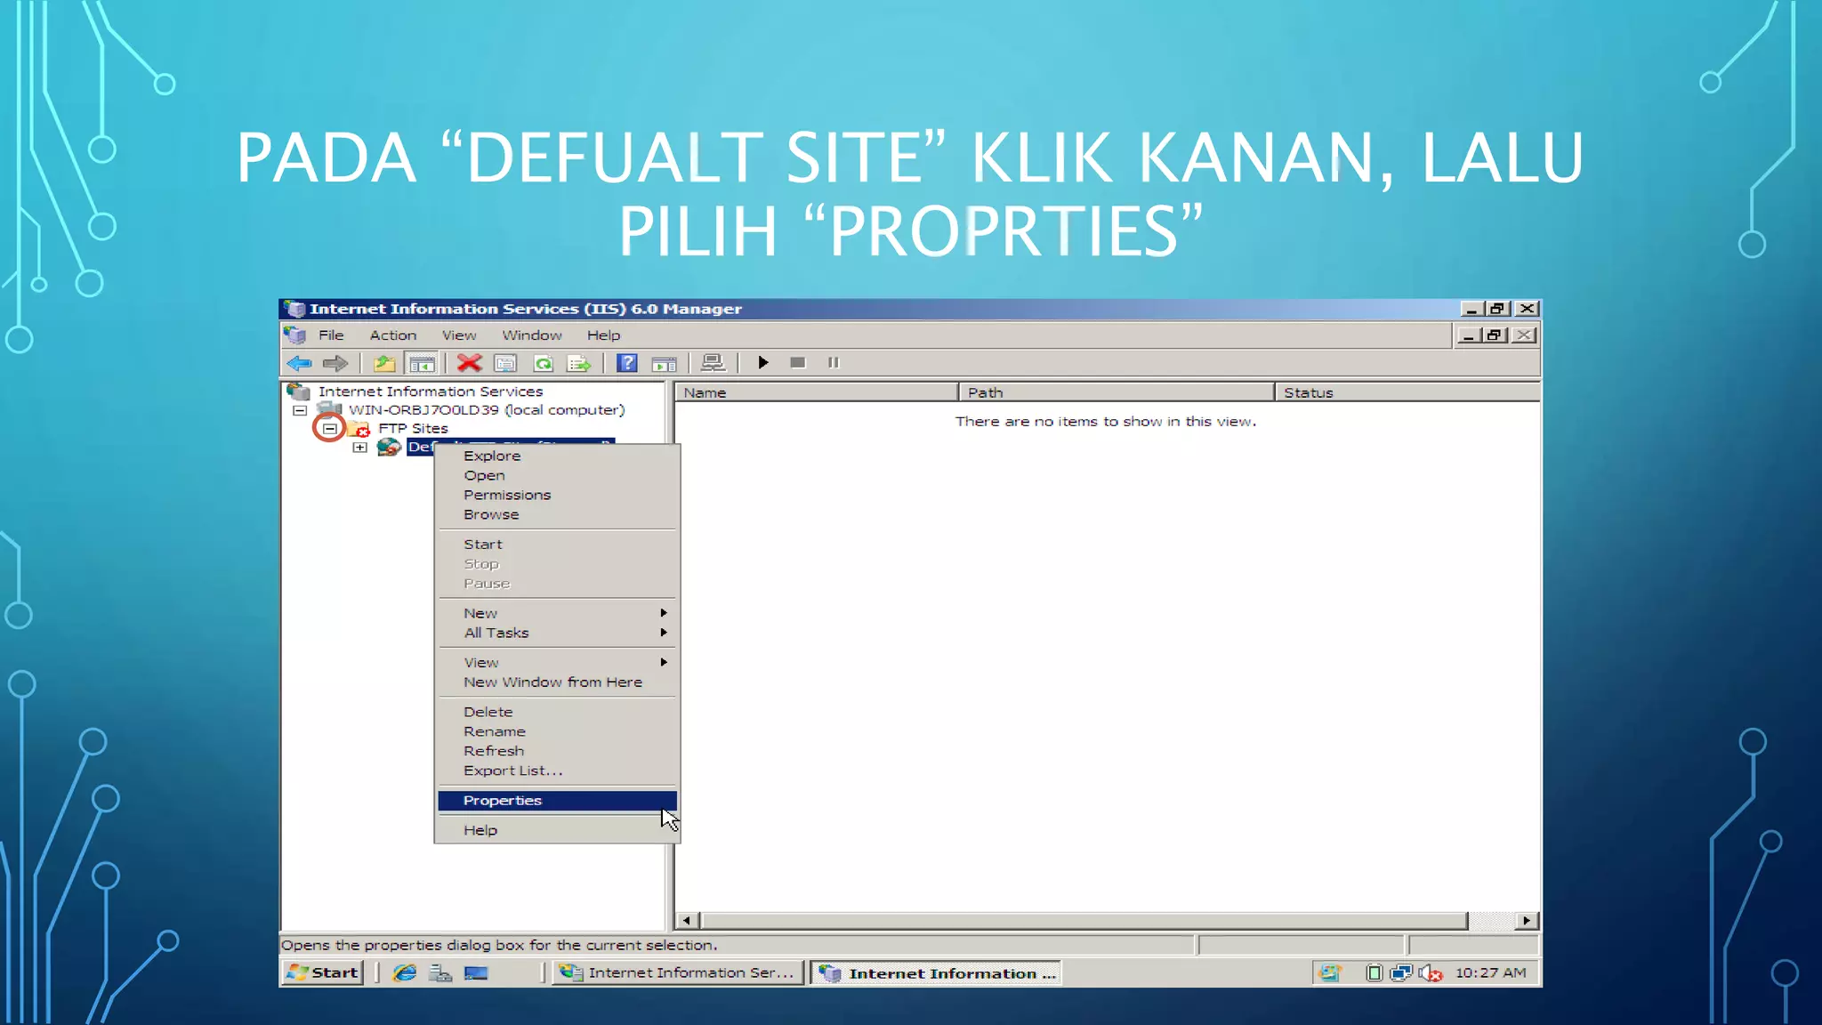Image resolution: width=1822 pixels, height=1025 pixels.
Task: Choose Open from the context menu
Action: (x=557, y=475)
